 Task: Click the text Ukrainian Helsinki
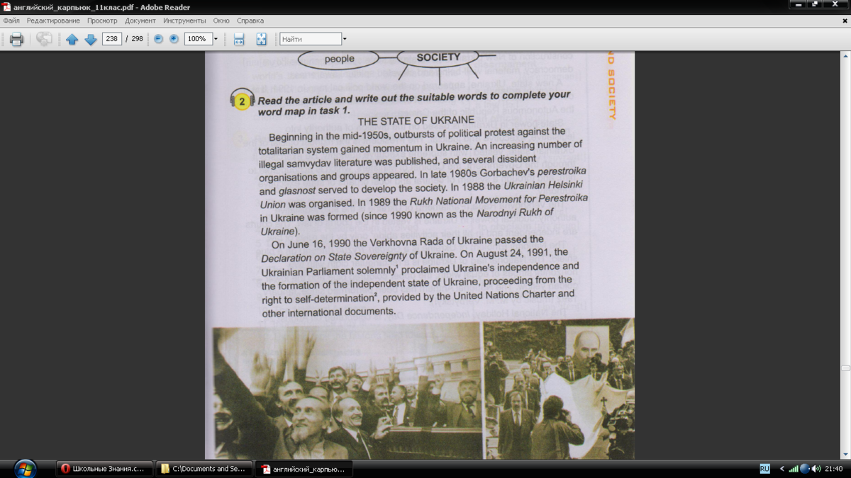pyautogui.click(x=543, y=185)
